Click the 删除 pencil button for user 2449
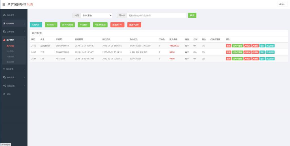Image resolution: width=290 pixels, height=146 pixels. click(x=255, y=59)
